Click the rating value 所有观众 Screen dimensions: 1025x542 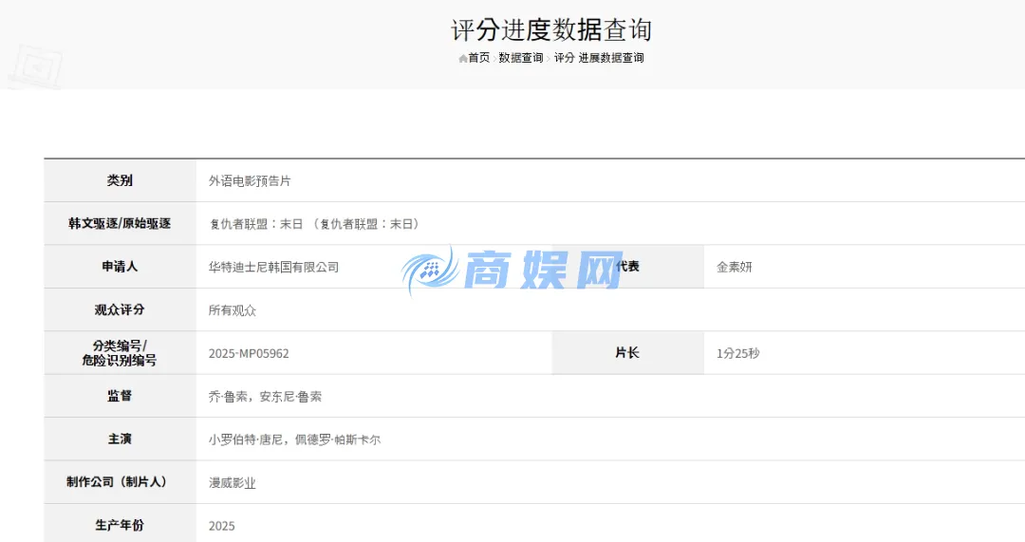click(x=233, y=310)
